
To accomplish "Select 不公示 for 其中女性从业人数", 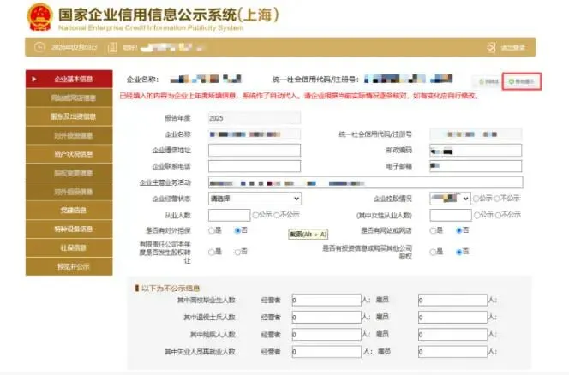I will click(498, 215).
